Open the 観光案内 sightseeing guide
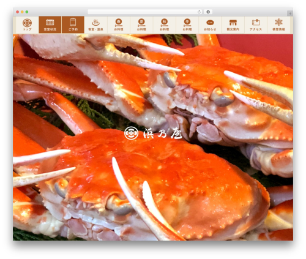This screenshot has height=259, width=306. tap(233, 24)
